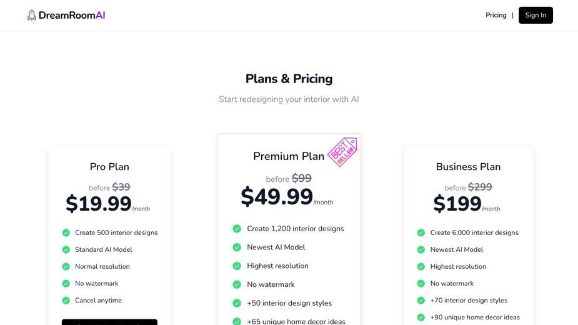Click the Pro Plan subscribe button at bottom
Image resolution: width=578 pixels, height=325 pixels.
[109, 322]
